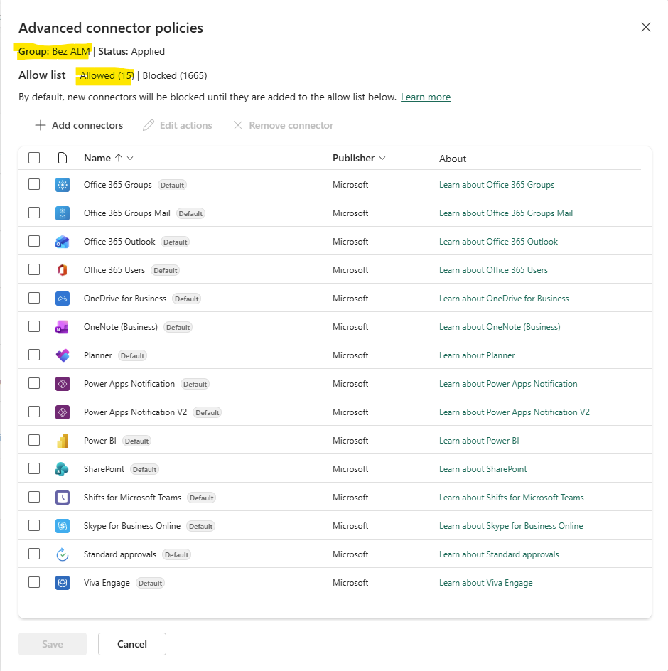Image resolution: width=668 pixels, height=671 pixels.
Task: Open the Learn more link
Action: [x=426, y=97]
